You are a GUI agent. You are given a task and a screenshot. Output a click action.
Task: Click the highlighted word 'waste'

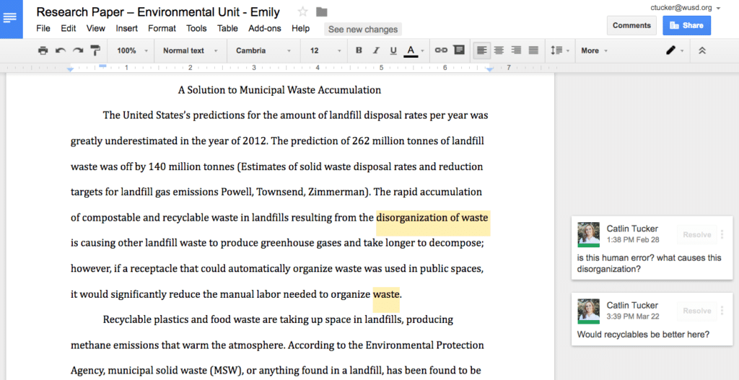click(x=386, y=295)
